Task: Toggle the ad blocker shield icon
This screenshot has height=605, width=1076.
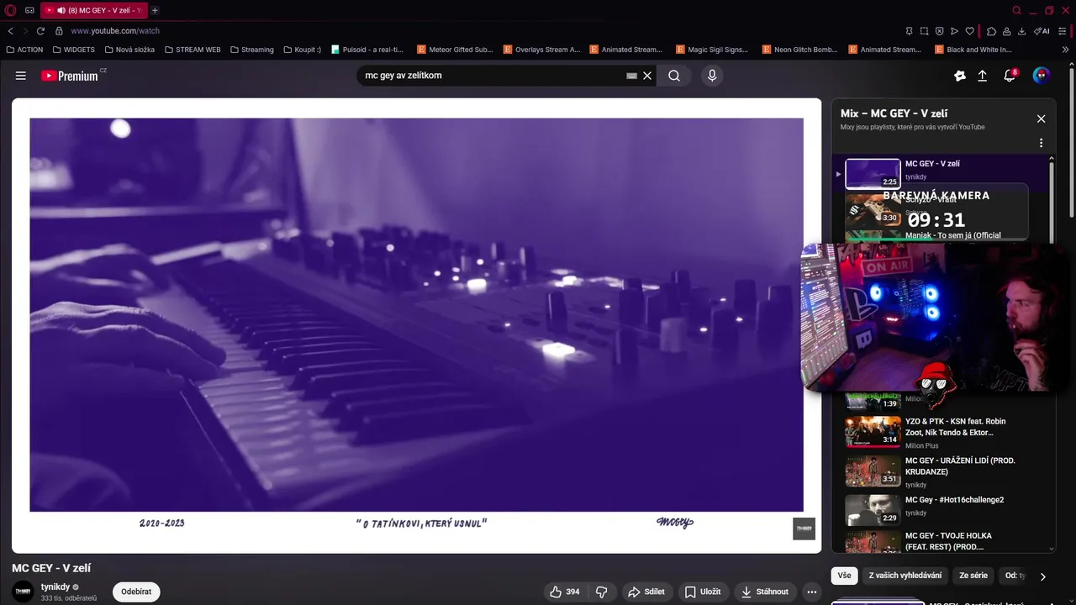Action: coord(939,31)
